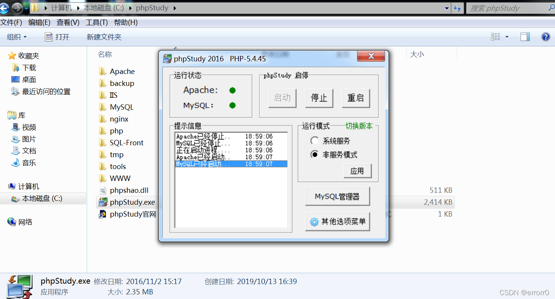Click the 桌面 icon in sidebar
Screen dimensions: 555x299
[x=15, y=80]
